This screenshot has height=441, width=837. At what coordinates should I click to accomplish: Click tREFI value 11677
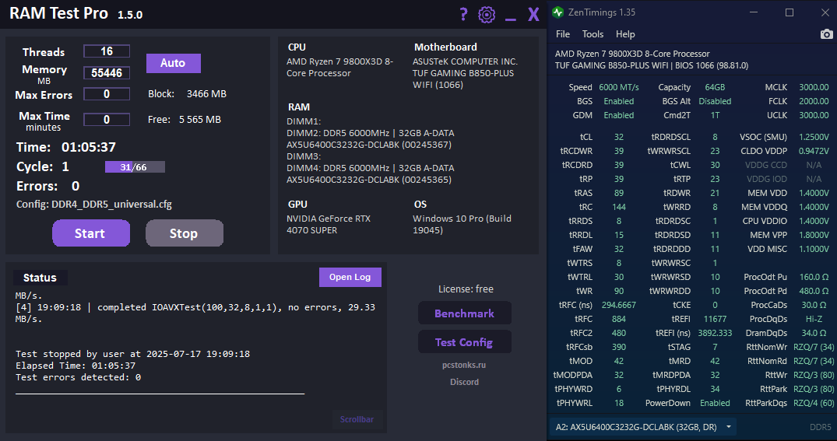click(x=715, y=319)
